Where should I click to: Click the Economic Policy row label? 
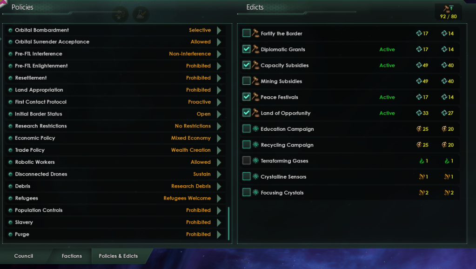tap(35, 138)
